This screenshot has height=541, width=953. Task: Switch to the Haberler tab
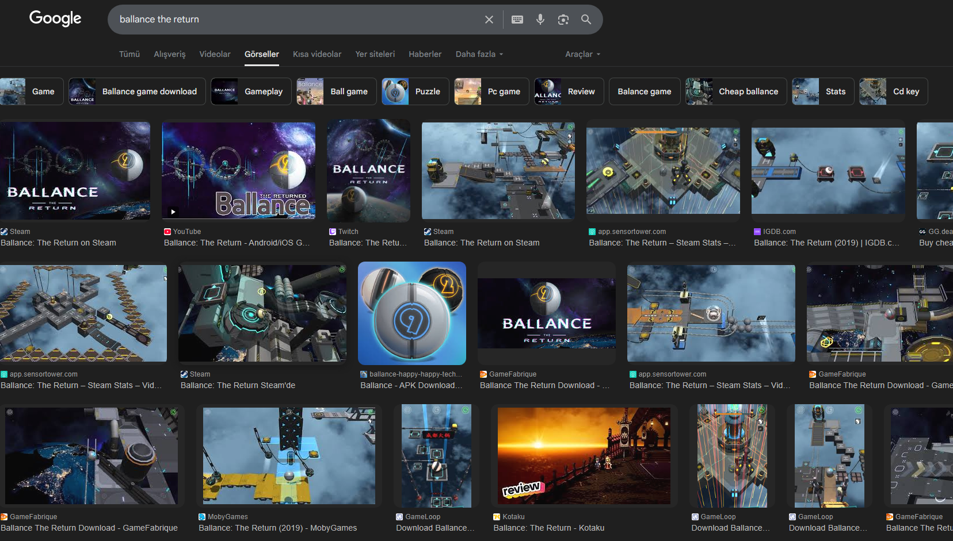coord(425,54)
